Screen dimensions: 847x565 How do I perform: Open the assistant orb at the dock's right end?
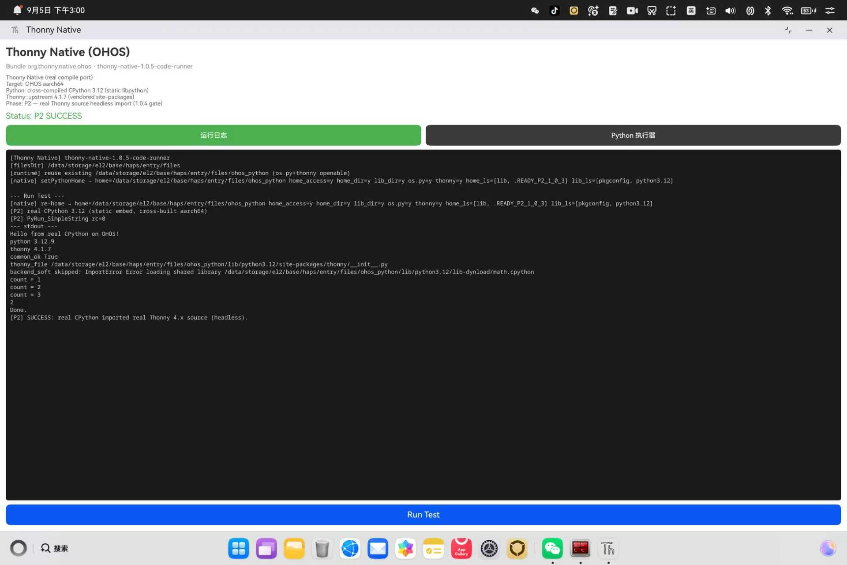pos(828,548)
